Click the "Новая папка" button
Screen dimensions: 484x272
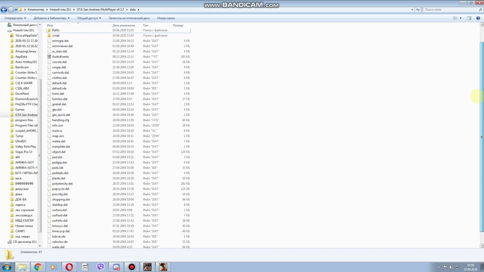click(x=166, y=18)
